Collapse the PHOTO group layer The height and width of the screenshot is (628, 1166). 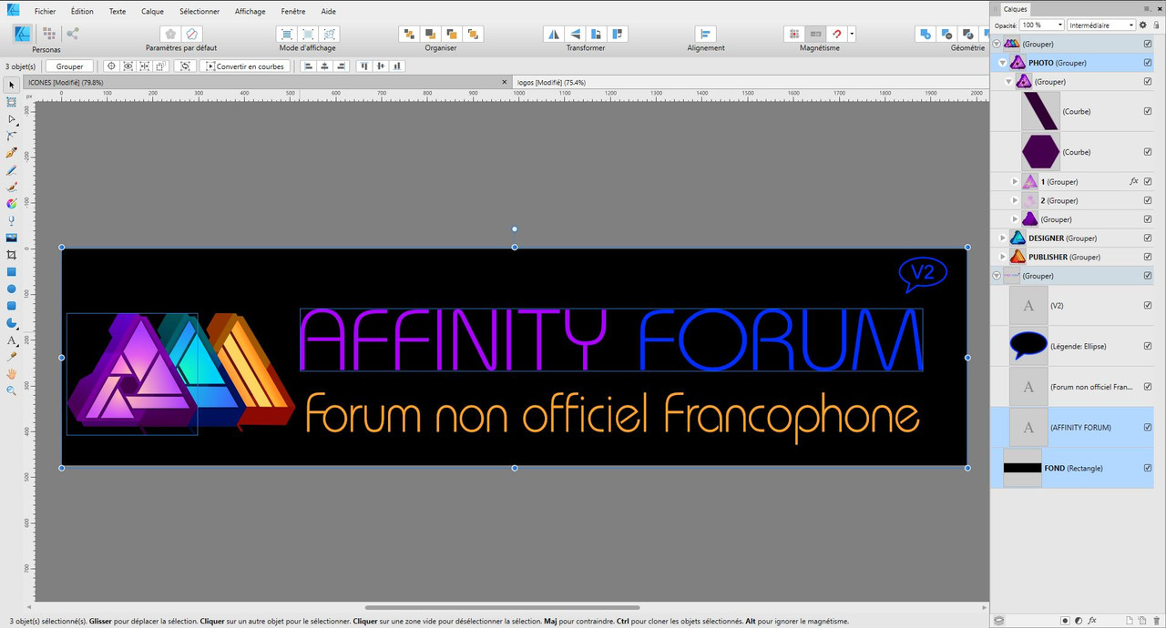(x=1003, y=63)
